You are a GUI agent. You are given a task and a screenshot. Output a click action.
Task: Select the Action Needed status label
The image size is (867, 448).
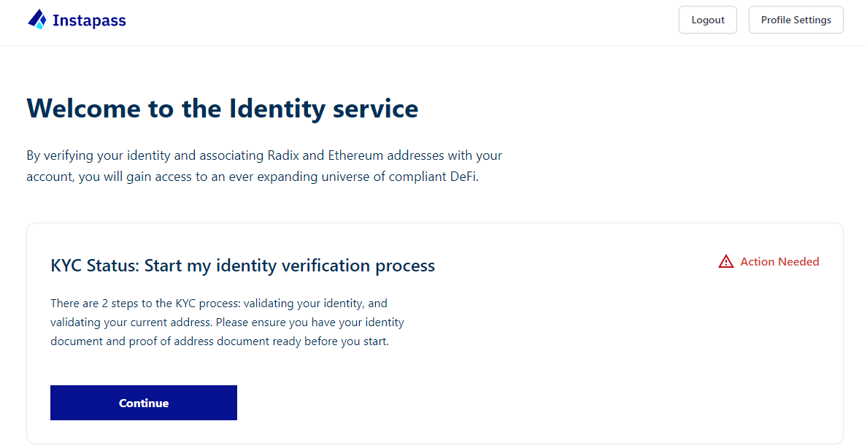coord(779,262)
